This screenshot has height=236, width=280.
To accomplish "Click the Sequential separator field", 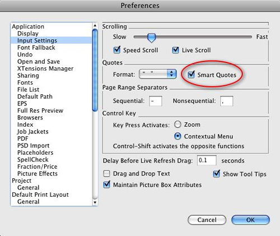I will coord(156,101).
